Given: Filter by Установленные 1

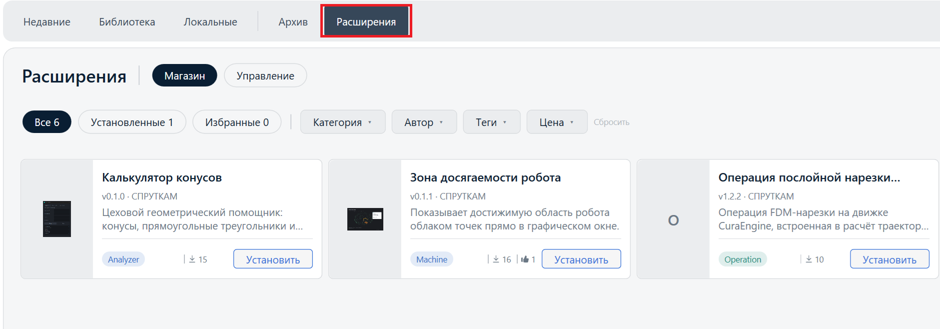Looking at the screenshot, I should click(x=132, y=122).
